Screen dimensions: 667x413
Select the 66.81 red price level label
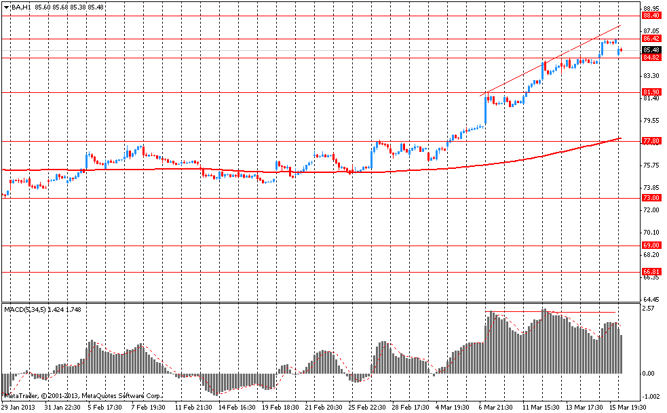651,272
